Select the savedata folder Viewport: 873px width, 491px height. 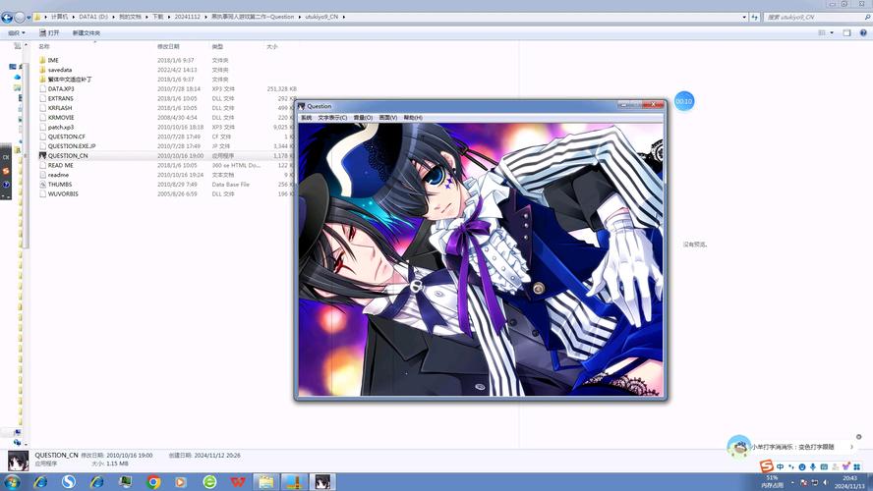click(x=60, y=70)
